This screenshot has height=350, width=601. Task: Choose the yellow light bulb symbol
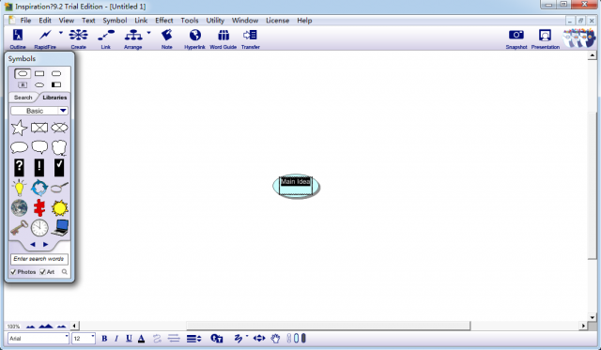19,188
